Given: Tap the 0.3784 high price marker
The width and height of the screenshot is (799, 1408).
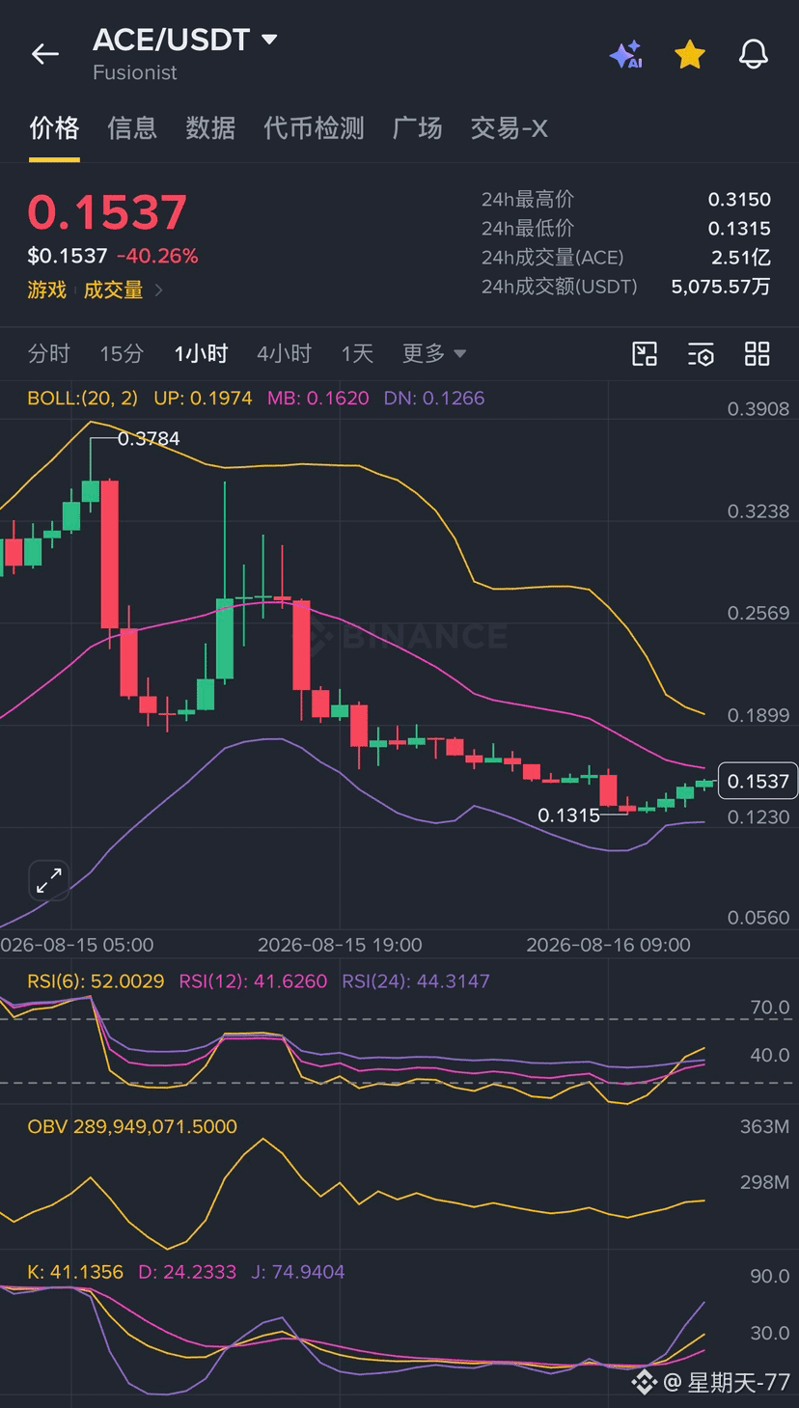Looking at the screenshot, I should tap(149, 439).
